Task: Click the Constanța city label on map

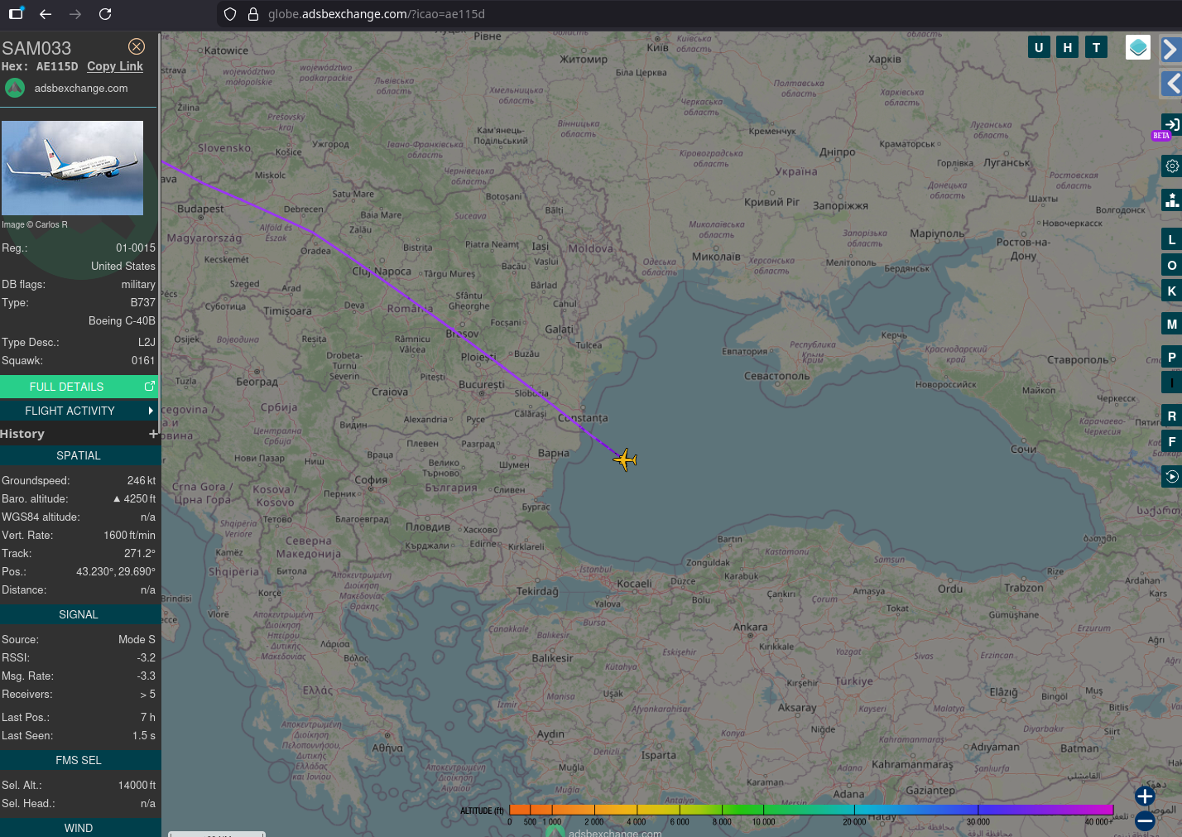Action: (x=583, y=418)
